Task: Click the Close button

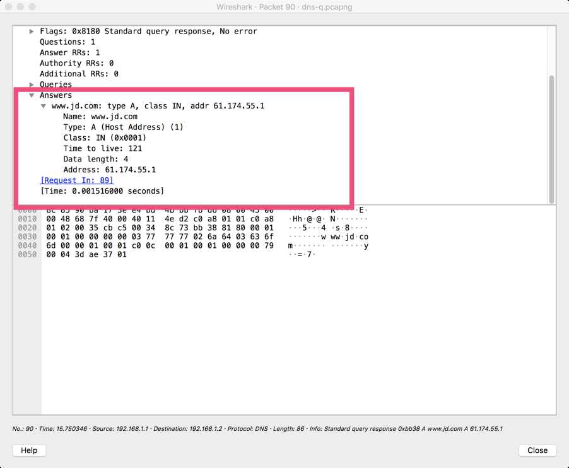Action: pyautogui.click(x=537, y=450)
